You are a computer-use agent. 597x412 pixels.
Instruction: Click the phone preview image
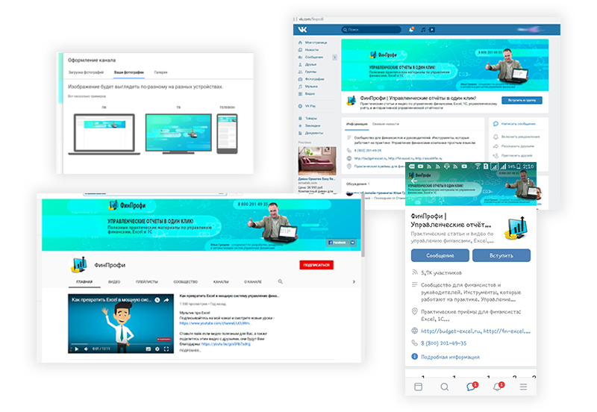click(x=227, y=134)
